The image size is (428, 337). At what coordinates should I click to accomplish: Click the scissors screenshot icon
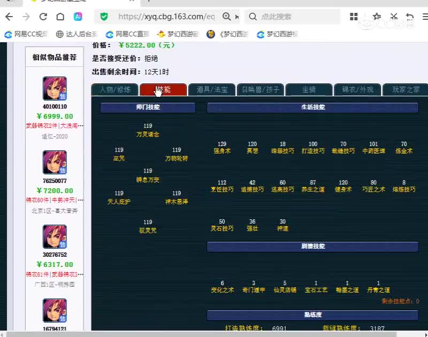pos(394,17)
